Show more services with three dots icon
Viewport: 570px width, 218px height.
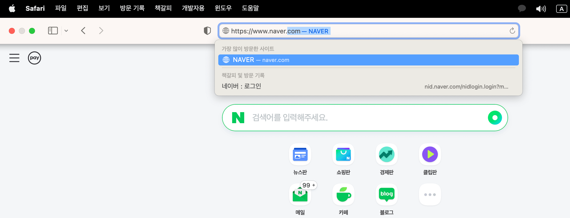(430, 195)
